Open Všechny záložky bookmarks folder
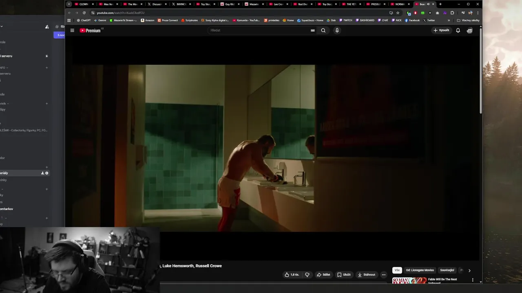 [468, 20]
